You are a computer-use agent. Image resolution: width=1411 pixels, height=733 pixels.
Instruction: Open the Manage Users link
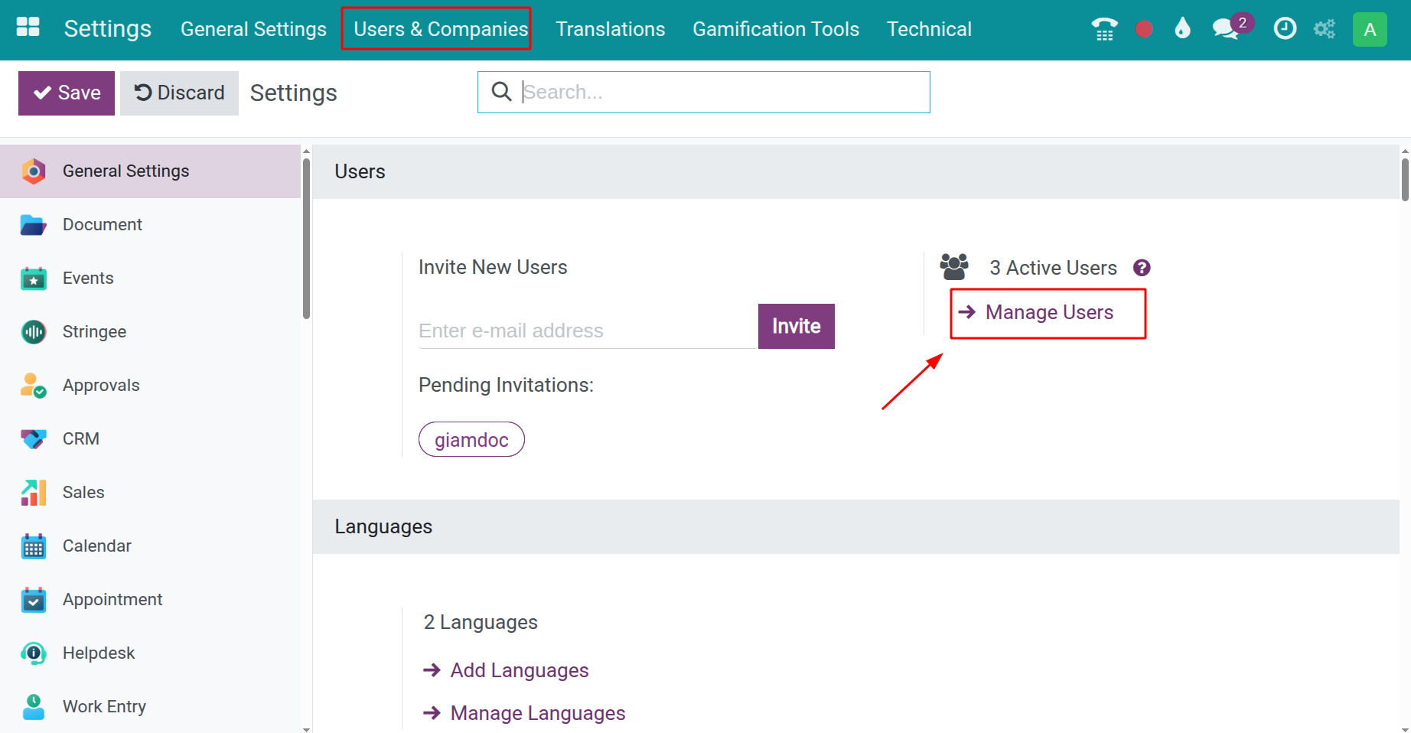tap(1048, 313)
